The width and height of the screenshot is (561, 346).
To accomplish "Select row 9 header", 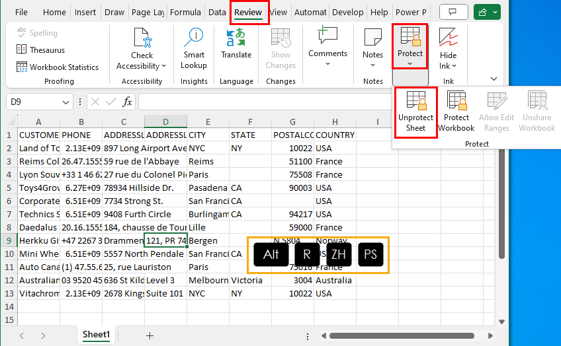I will [9, 240].
